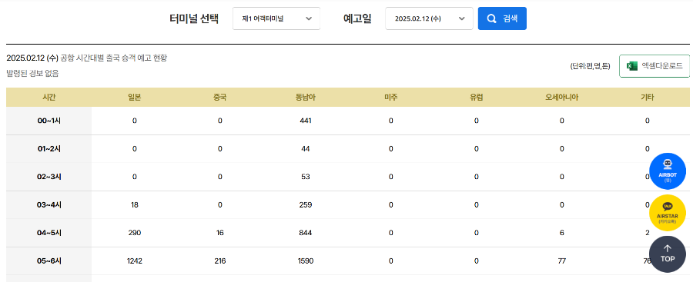
Task: Click the value 216 in 05~6시 row
Action: (x=219, y=260)
